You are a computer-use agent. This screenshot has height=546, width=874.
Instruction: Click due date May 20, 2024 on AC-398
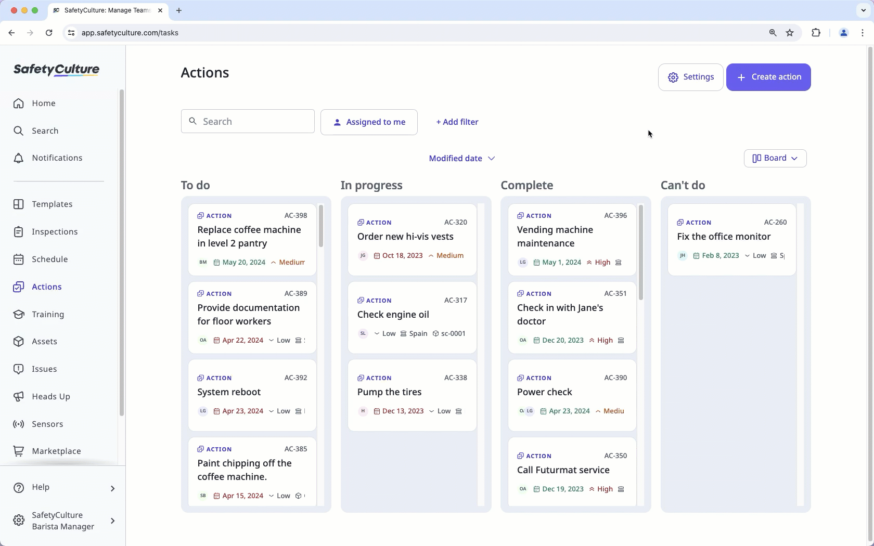pyautogui.click(x=239, y=263)
